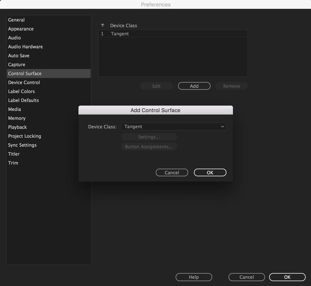
Task: Open the Device Class dropdown in the dialog
Action: click(174, 127)
